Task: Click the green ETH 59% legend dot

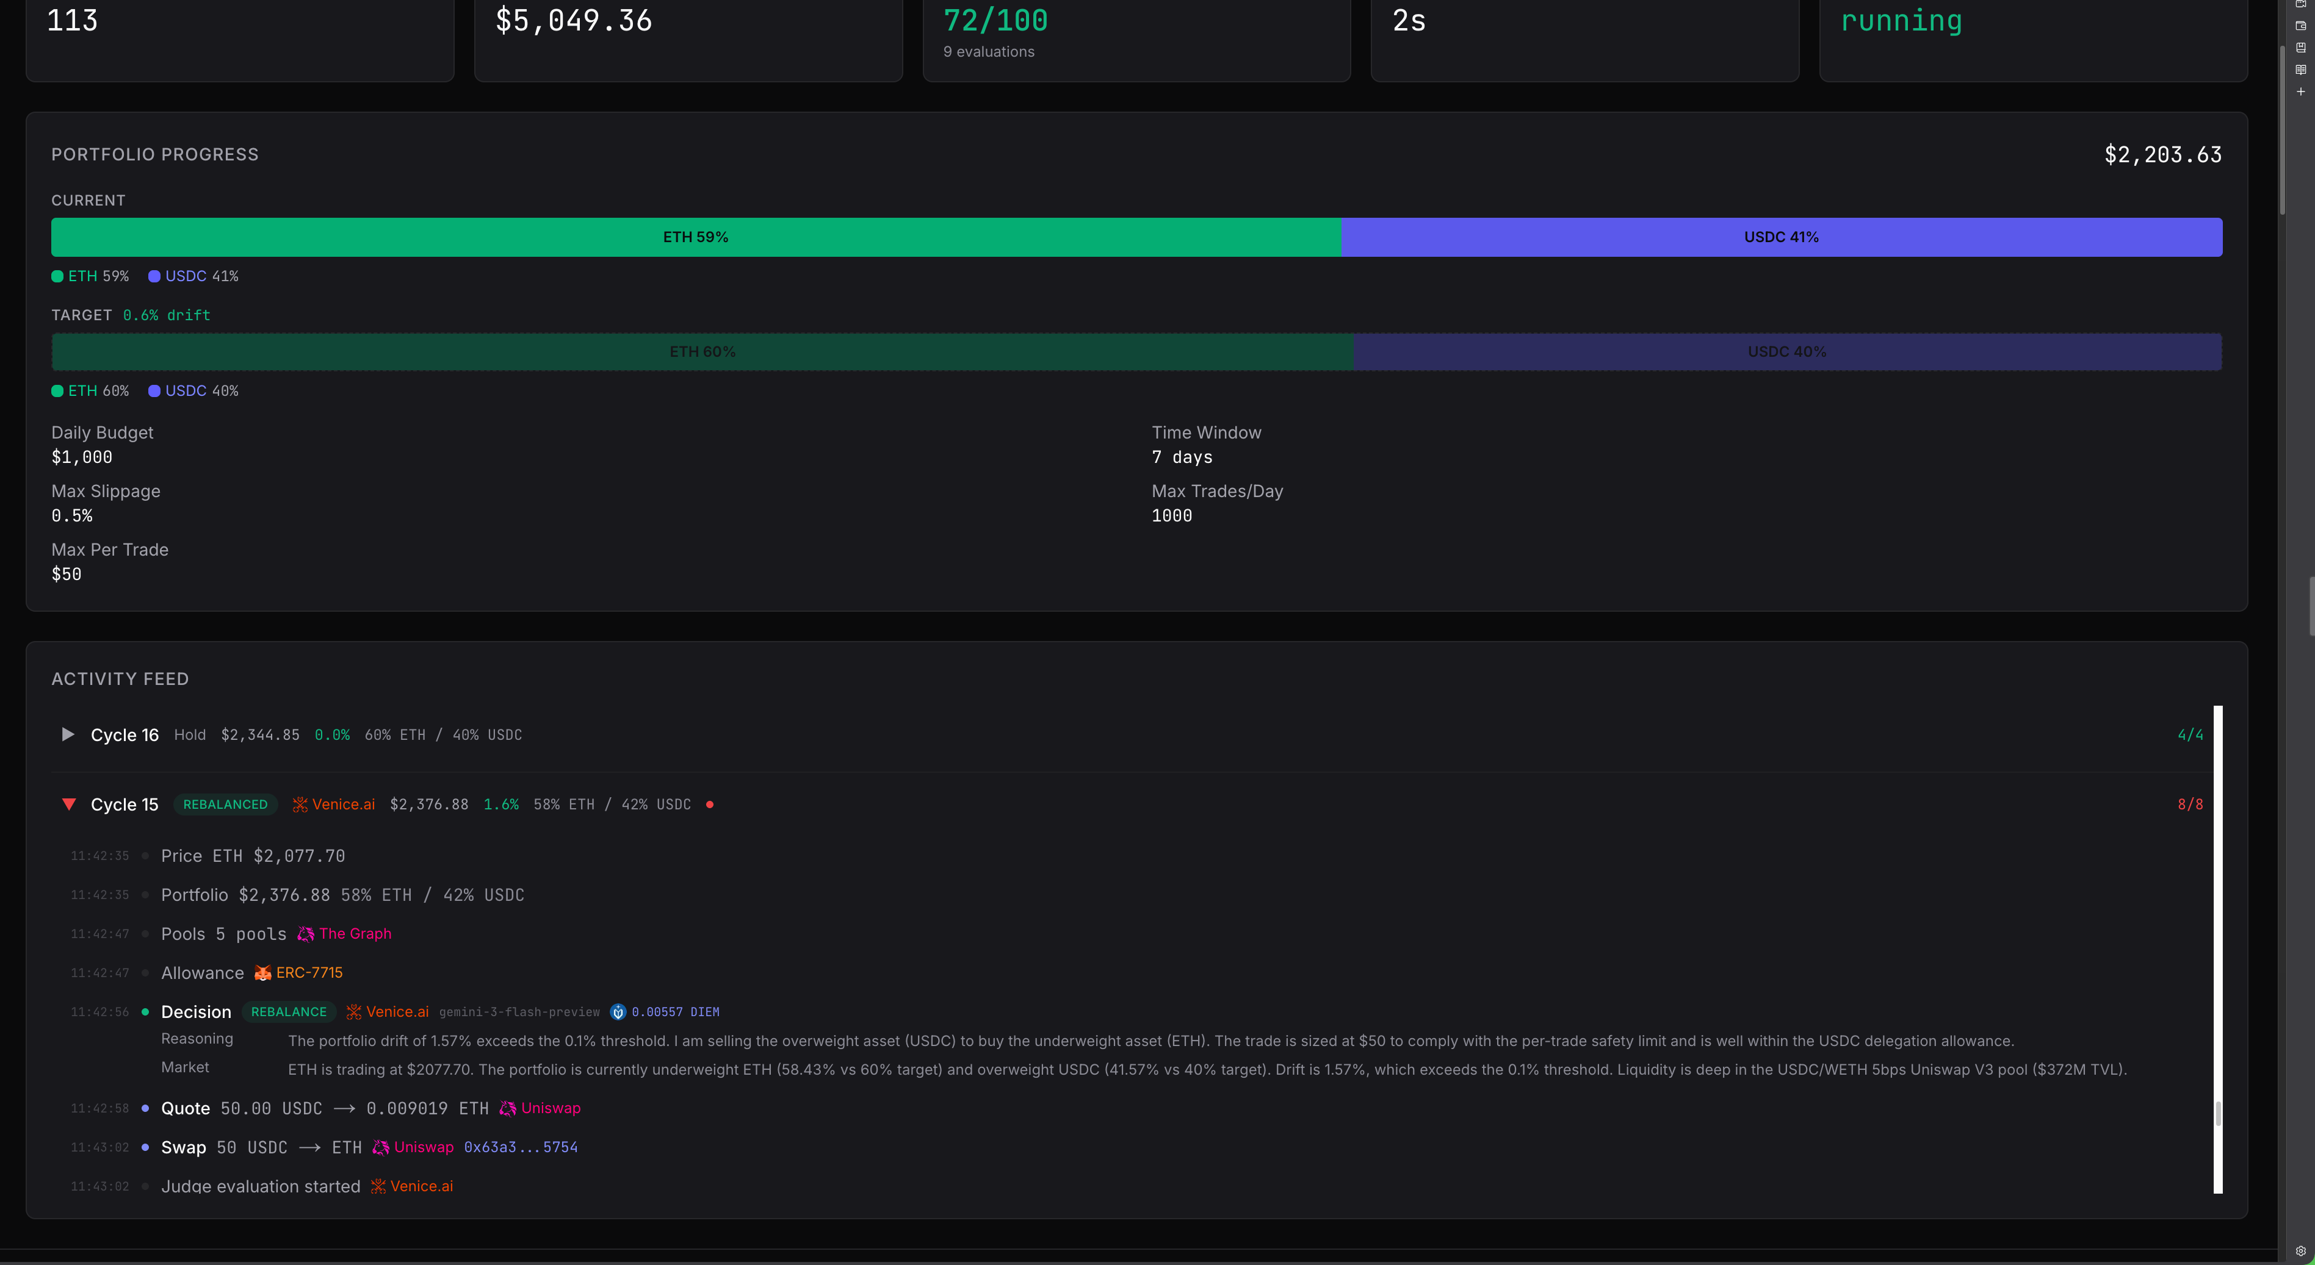Action: pos(57,276)
